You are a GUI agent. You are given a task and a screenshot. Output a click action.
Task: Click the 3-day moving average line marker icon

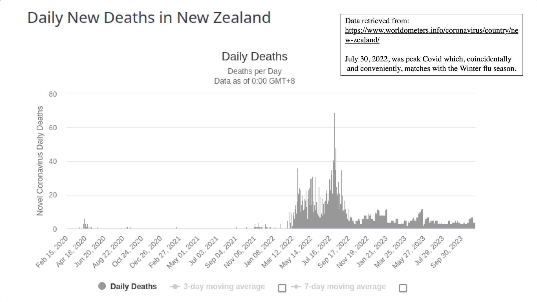pyautogui.click(x=175, y=287)
